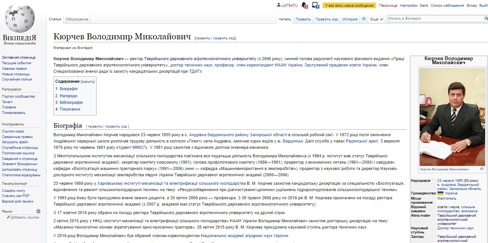This screenshot has height=243, width=488.
Task: Expand the Ещё dropdown menu
Action: [377, 19]
